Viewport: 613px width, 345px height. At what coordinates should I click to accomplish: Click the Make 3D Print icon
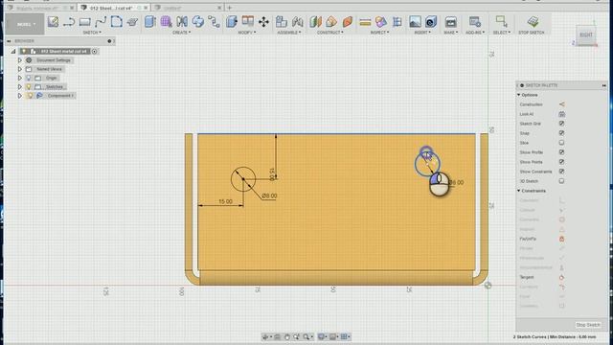click(x=450, y=21)
